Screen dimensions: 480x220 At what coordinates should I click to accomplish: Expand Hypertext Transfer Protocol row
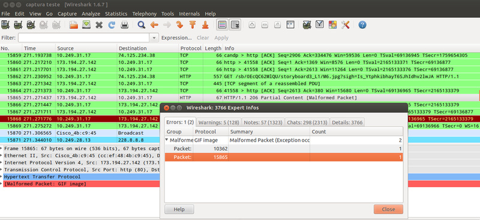coord(2,177)
